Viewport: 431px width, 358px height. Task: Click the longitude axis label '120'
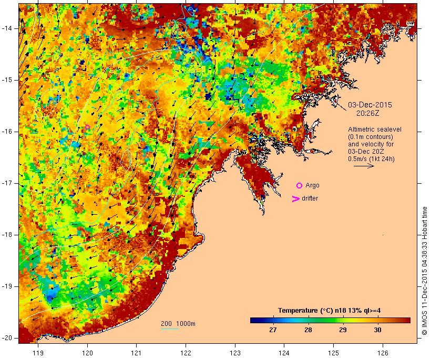(87, 353)
